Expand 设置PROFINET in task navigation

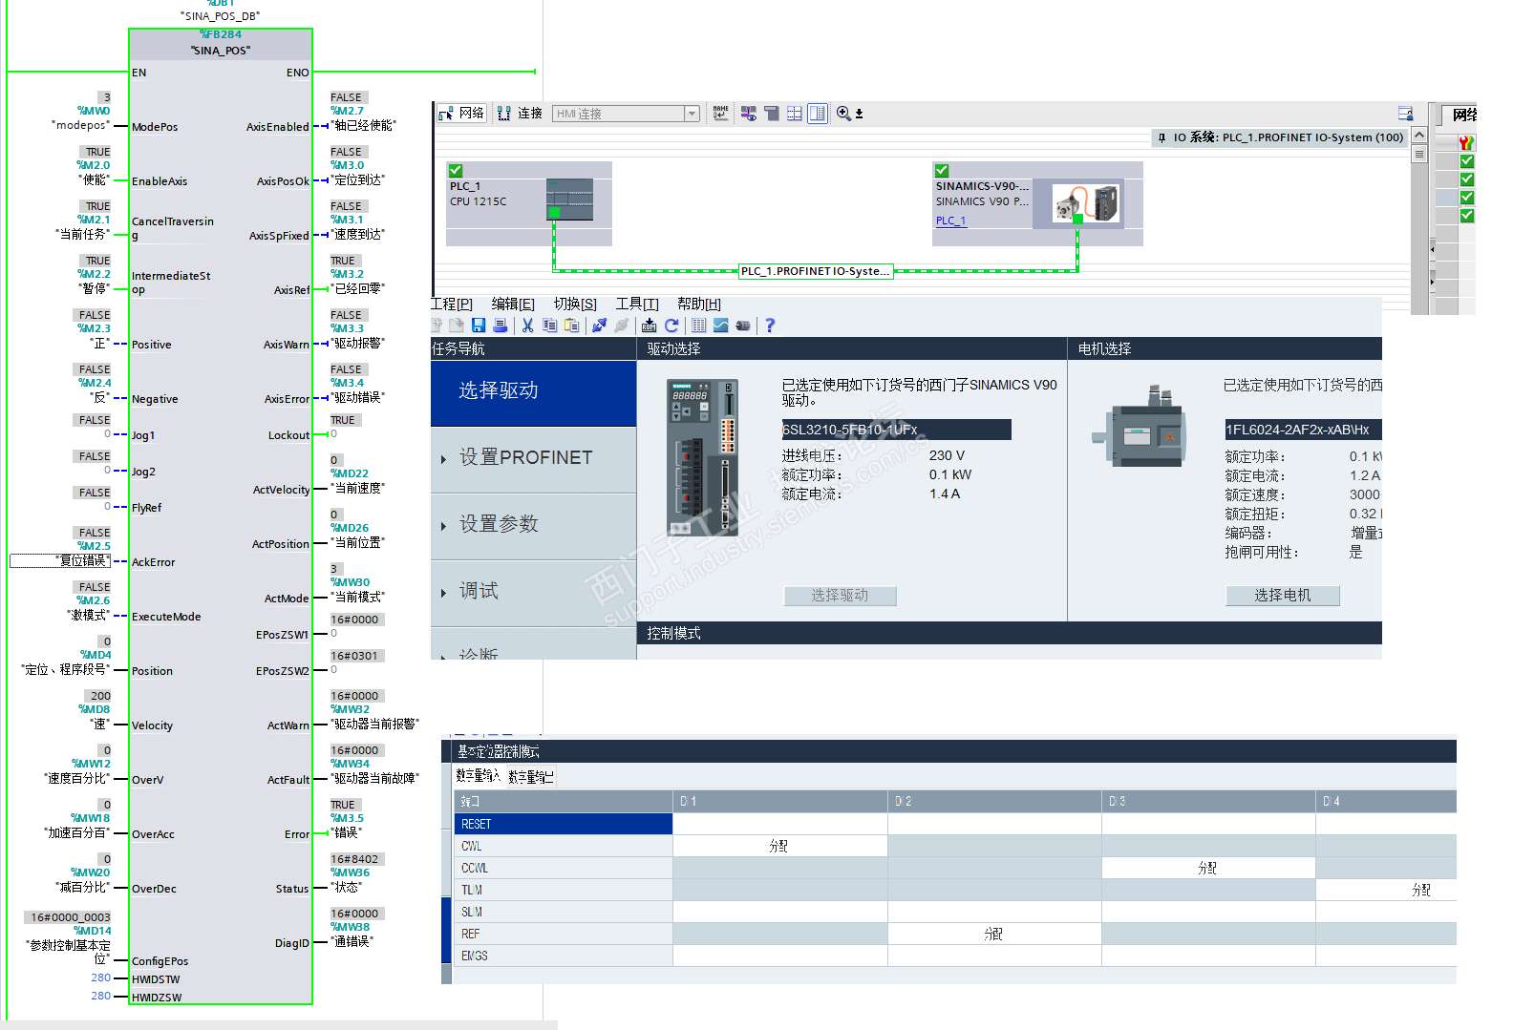click(533, 459)
